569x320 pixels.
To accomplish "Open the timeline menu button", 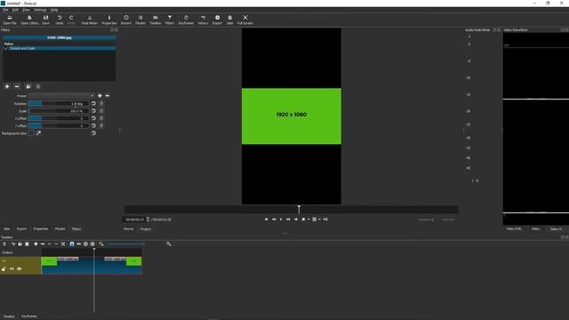I will [x=4, y=244].
